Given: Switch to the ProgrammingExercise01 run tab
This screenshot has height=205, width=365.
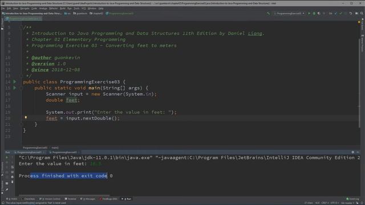Looking at the screenshot, I should [30, 152].
